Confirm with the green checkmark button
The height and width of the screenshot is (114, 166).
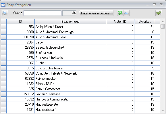pos(159,13)
